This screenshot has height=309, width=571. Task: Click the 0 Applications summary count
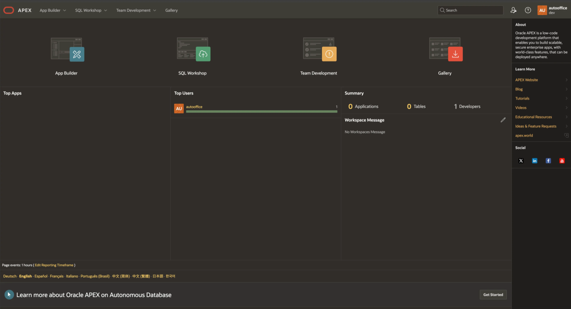(363, 107)
